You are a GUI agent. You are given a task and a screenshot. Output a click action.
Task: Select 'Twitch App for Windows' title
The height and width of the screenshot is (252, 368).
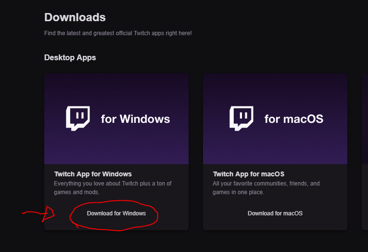pyautogui.click(x=93, y=174)
